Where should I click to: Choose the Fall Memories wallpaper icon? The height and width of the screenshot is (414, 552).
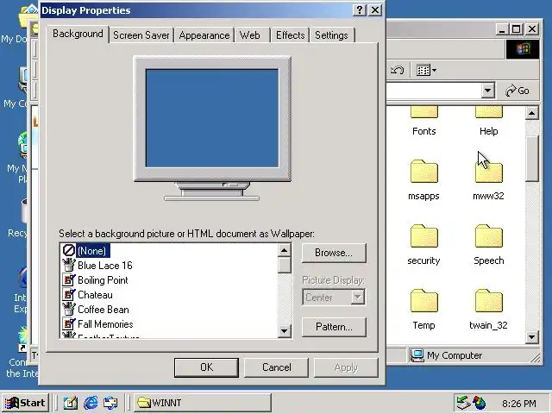69,324
